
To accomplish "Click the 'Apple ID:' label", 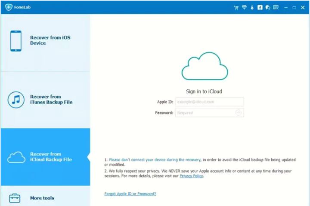I will 165,102.
